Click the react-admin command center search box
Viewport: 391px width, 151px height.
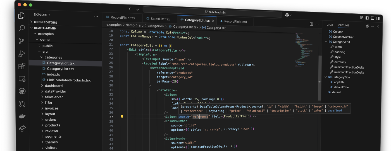[212, 12]
